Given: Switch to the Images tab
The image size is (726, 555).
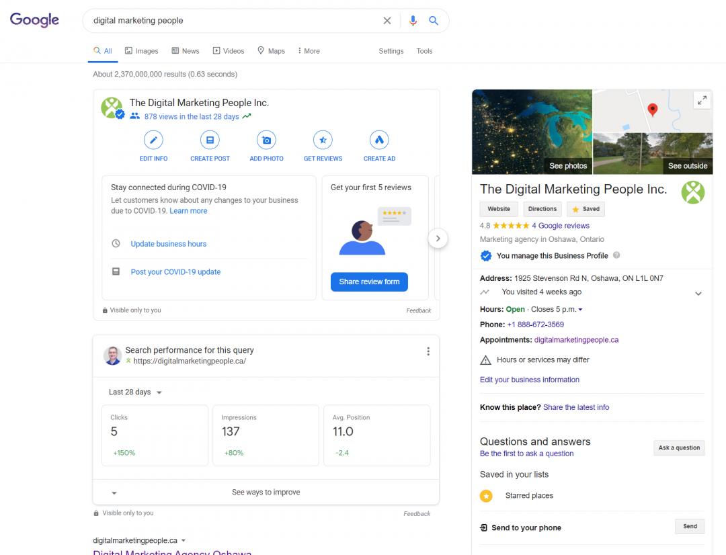Looking at the screenshot, I should [x=142, y=51].
